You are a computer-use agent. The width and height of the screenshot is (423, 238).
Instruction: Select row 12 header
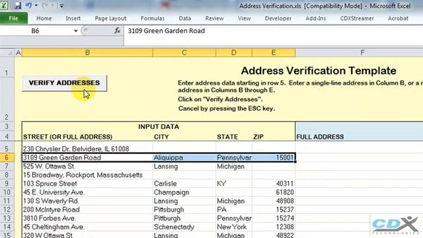(7, 210)
